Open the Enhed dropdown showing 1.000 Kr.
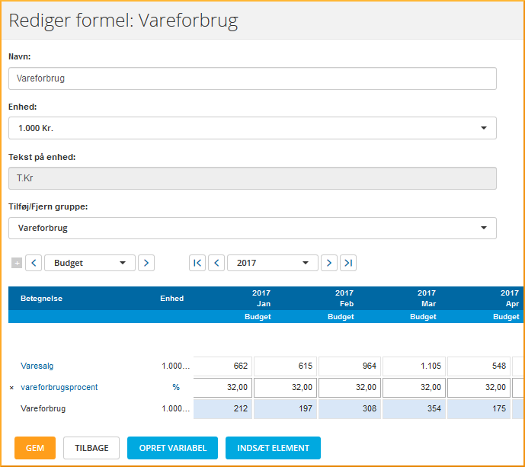Image resolution: width=525 pixels, height=467 pixels. [252, 128]
